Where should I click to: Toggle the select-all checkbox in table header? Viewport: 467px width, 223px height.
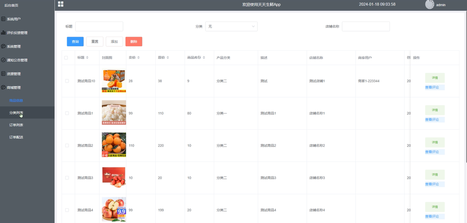66,57
